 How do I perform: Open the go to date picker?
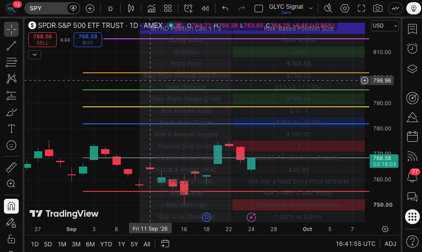[165, 244]
